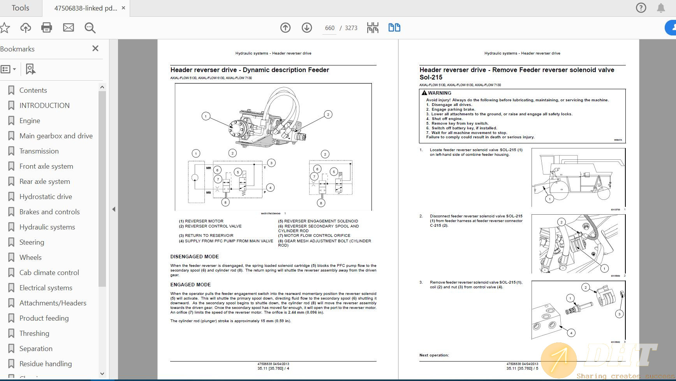Open the Cab climate control bookmark
Screen dimensions: 676x381
click(49, 273)
